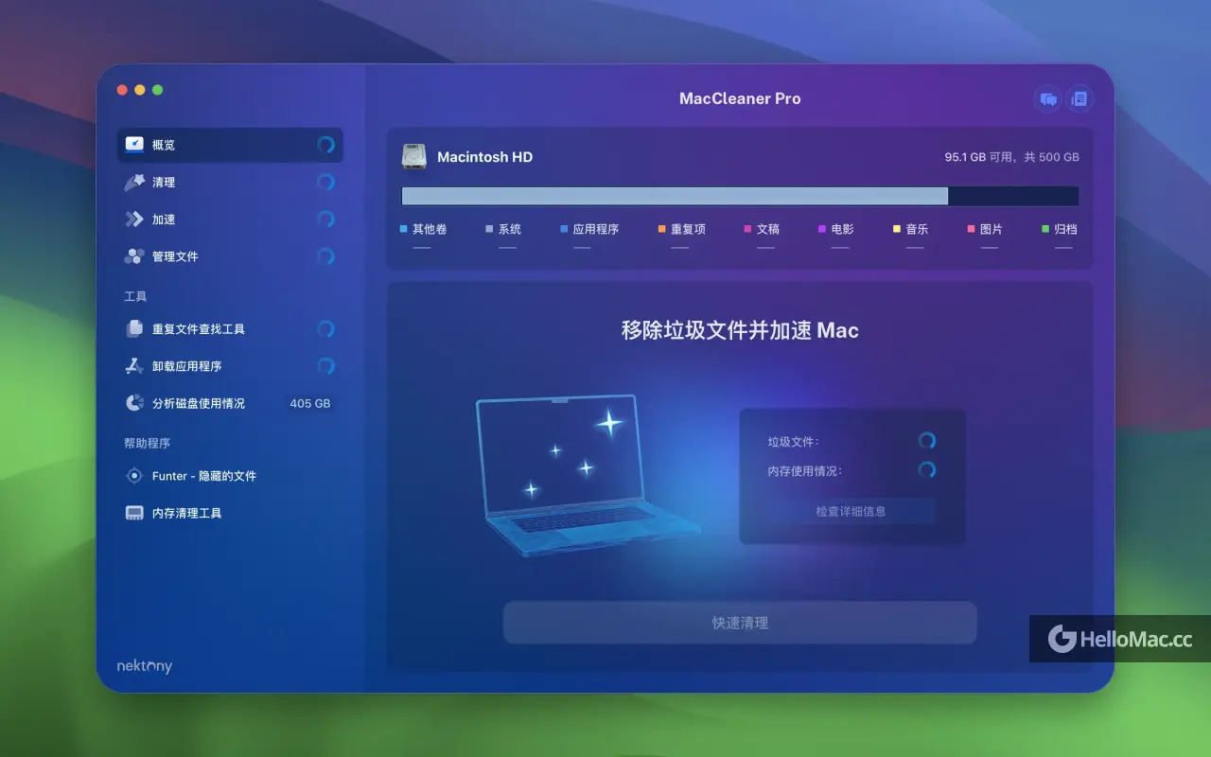Click the loading spinner next to 加速
Screen dimensions: 1211x757
pyautogui.click(x=325, y=219)
